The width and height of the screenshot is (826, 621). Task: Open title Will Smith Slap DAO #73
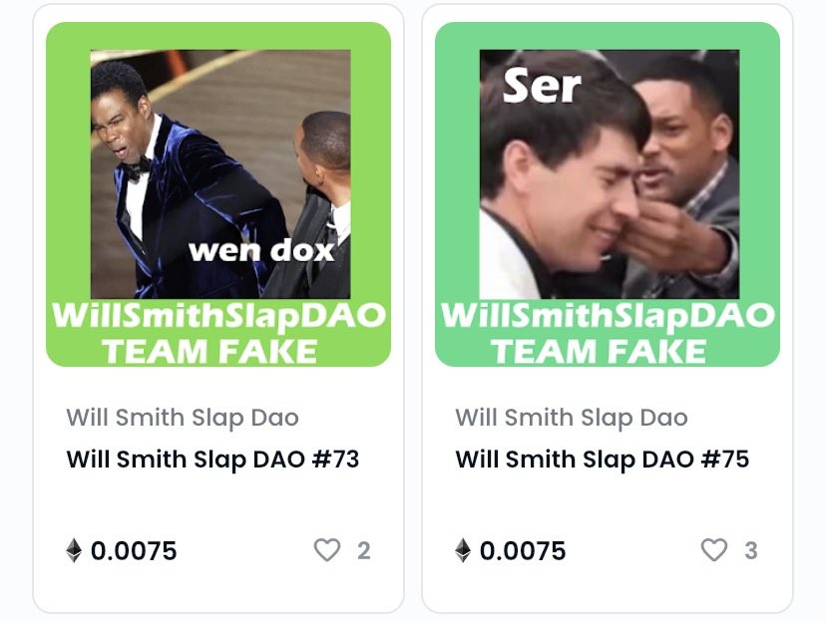(x=212, y=459)
